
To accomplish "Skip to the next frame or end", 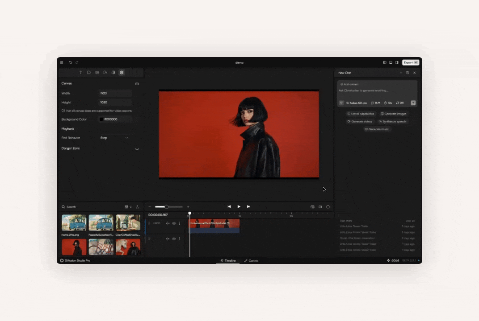I will pyautogui.click(x=249, y=207).
